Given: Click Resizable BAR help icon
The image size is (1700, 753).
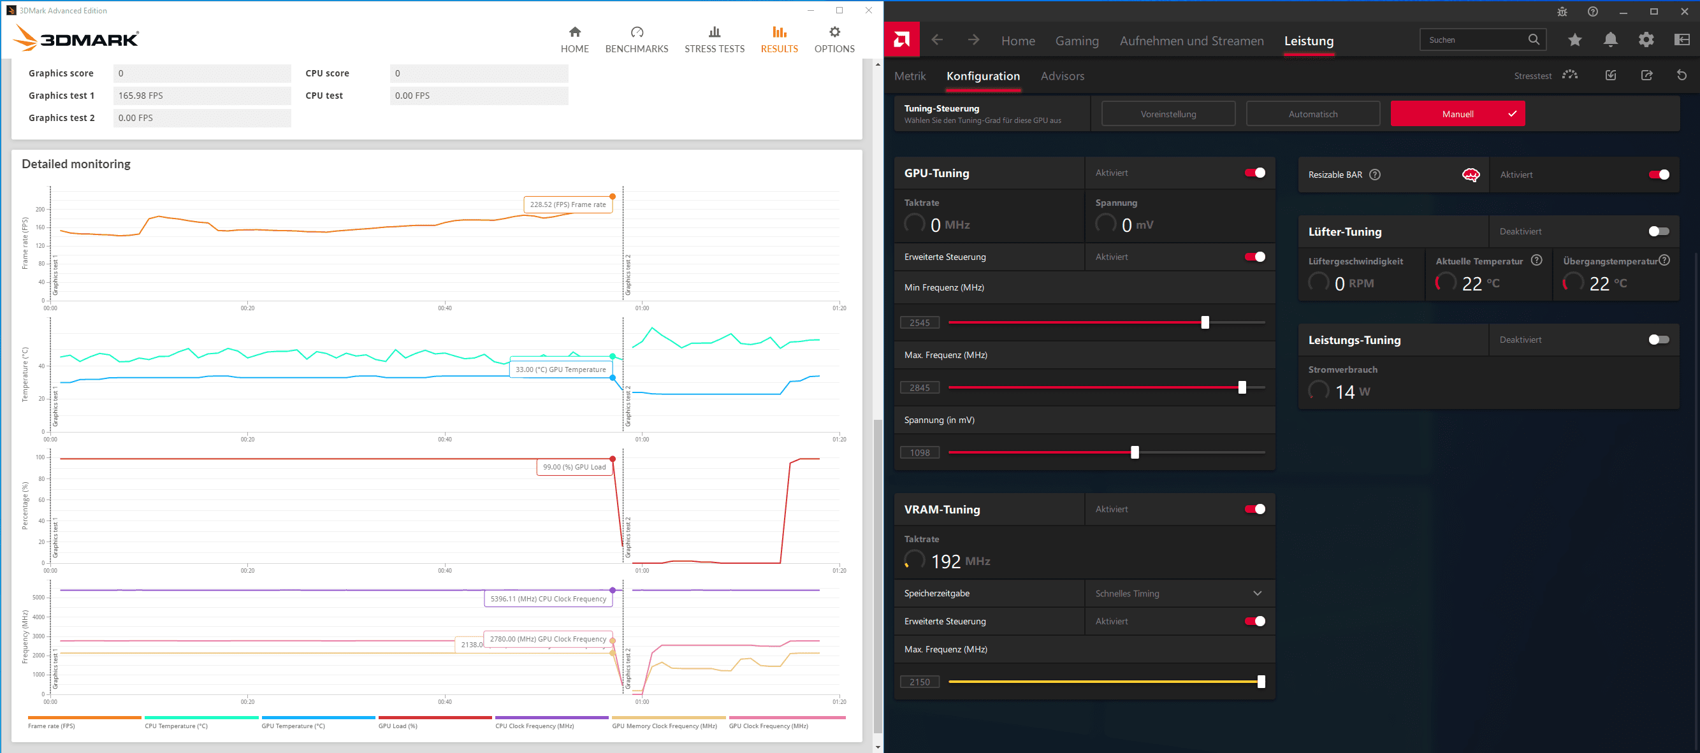Looking at the screenshot, I should coord(1375,175).
